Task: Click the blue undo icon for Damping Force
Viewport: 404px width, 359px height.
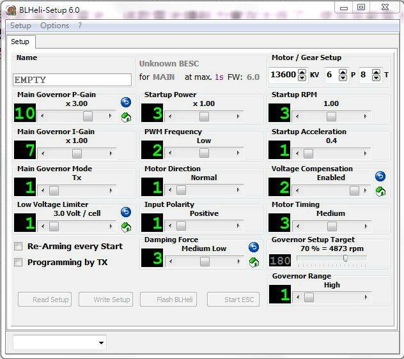Action: pos(254,247)
